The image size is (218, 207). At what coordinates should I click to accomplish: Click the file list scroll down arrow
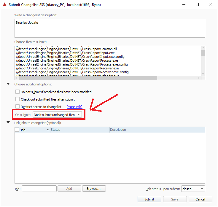203,74
